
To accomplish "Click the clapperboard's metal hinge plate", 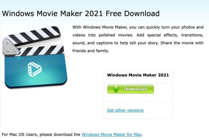I will pos(11,47).
